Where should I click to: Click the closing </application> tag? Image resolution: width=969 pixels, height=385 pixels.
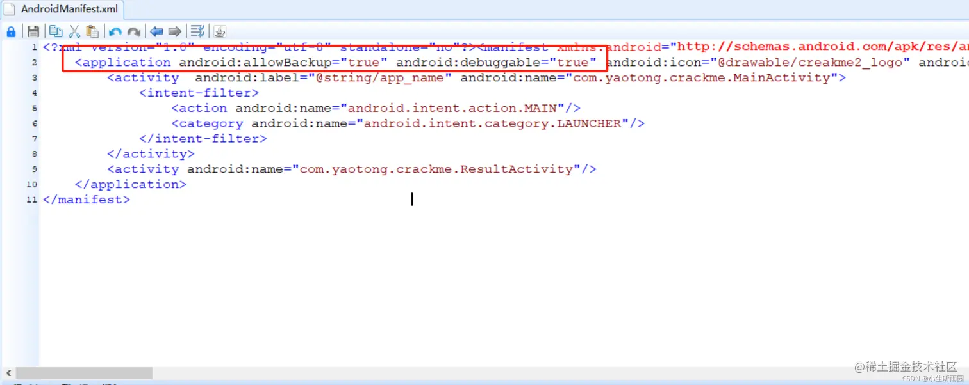(131, 185)
